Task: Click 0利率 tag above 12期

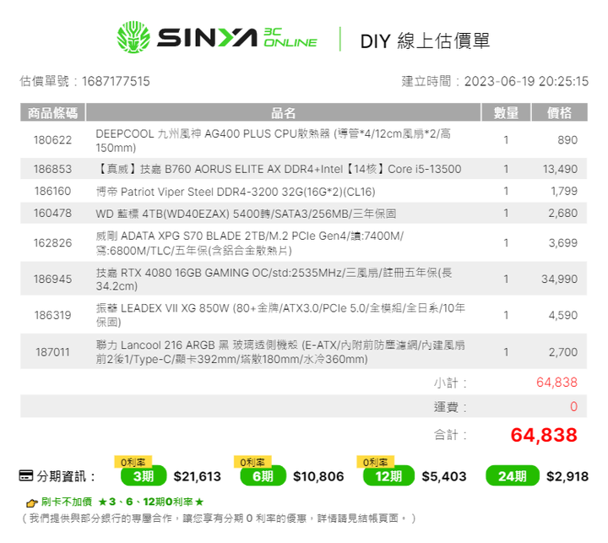Action: click(375, 462)
